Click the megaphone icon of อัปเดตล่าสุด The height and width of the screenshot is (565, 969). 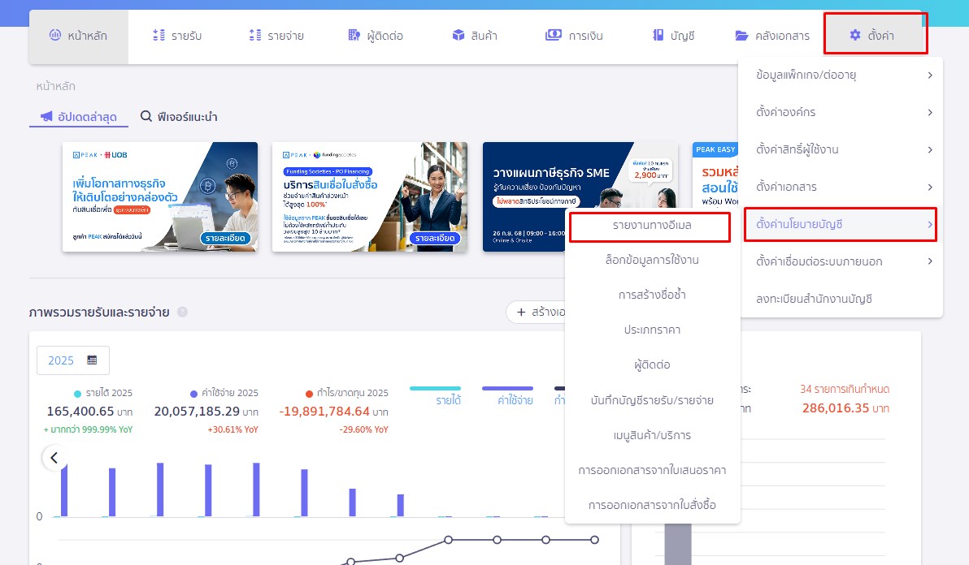(x=46, y=116)
